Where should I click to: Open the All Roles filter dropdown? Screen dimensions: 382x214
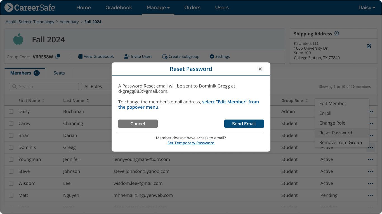[96, 86]
